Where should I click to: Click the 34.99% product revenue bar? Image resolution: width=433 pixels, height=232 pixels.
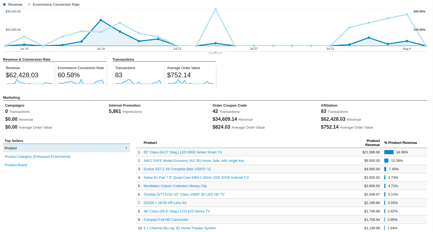tap(389, 152)
